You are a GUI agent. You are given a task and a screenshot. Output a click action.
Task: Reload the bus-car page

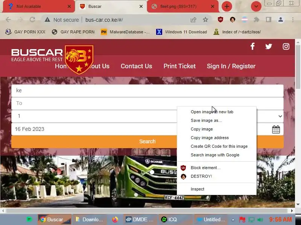coord(32,19)
